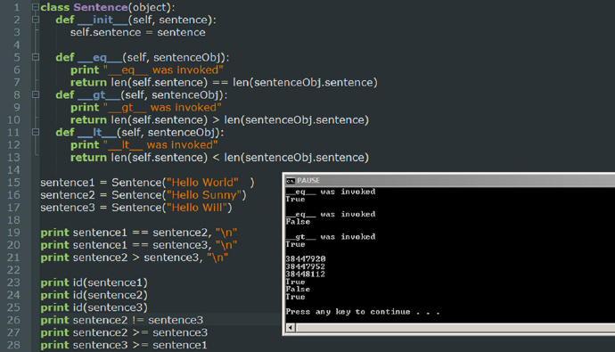Click the string "Hello Sunny" on line 16
Viewport: 615px width, 352px height.
(204, 195)
